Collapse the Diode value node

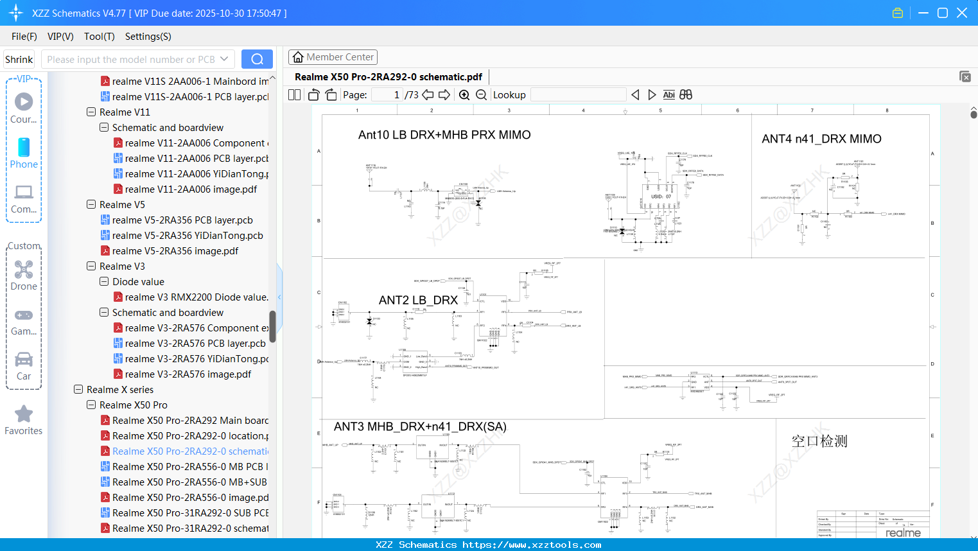[104, 281]
